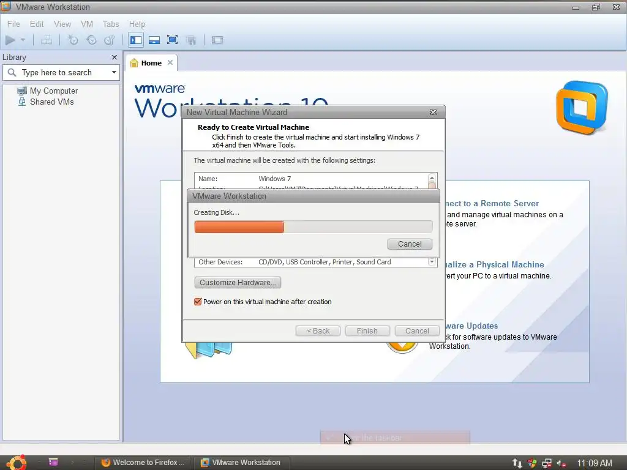627x470 pixels.
Task: Expand the library search dropdown arrow
Action: pyautogui.click(x=114, y=72)
